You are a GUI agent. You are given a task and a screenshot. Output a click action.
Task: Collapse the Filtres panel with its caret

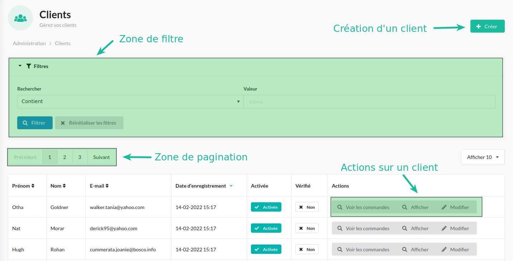[20, 66]
